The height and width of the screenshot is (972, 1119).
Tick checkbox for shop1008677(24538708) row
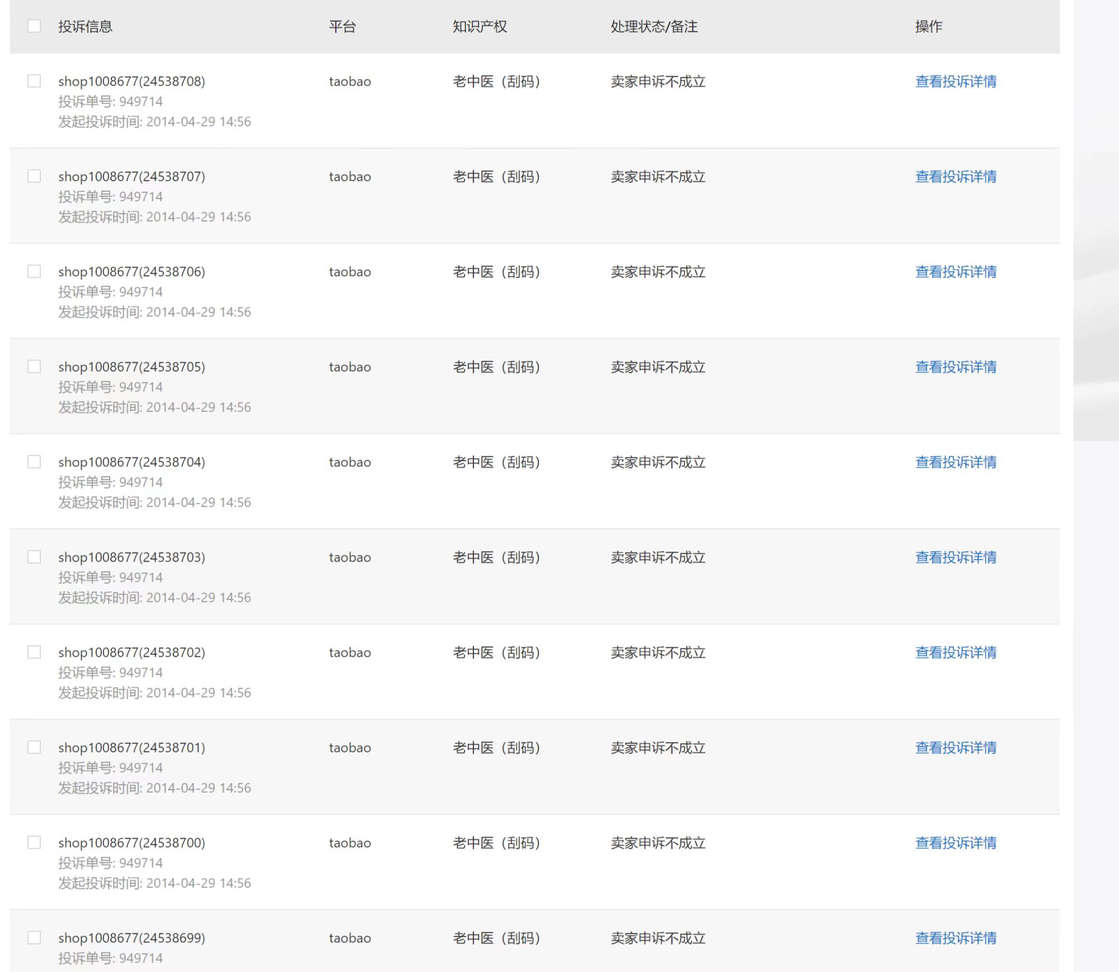[x=34, y=81]
